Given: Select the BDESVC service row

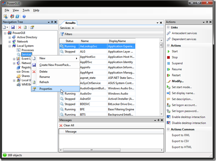Looking at the screenshot, I should click(97, 104).
